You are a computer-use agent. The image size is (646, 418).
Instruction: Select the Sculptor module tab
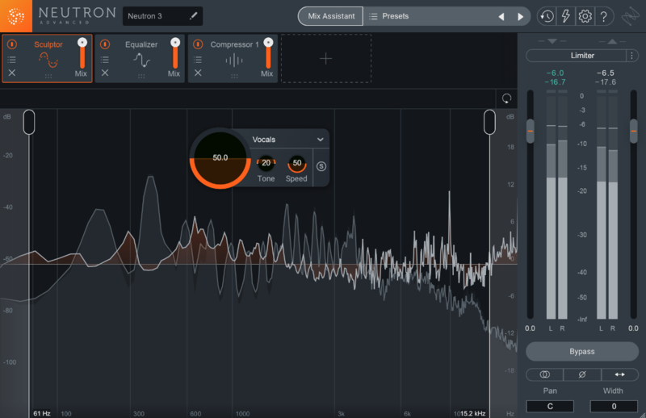pos(48,58)
